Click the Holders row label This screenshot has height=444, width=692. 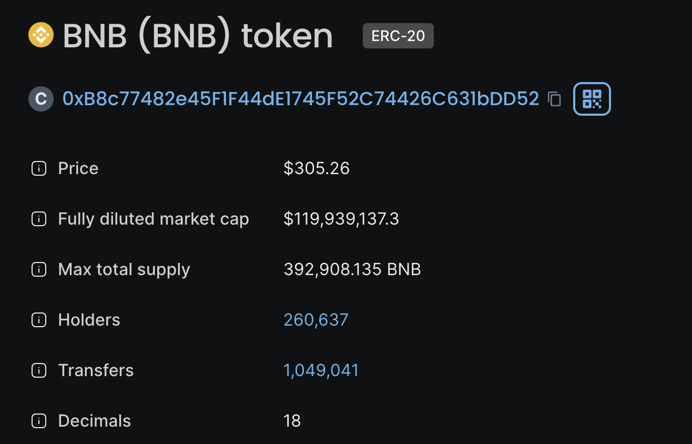89,320
